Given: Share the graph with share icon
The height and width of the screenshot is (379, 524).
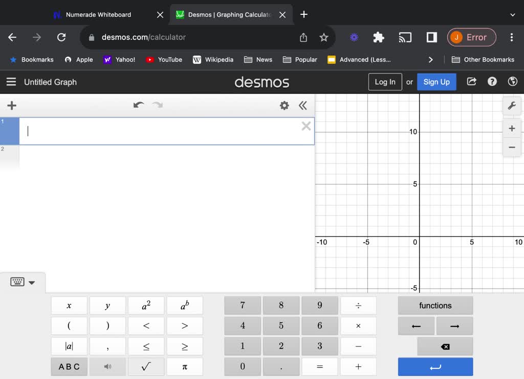Looking at the screenshot, I should [x=471, y=81].
